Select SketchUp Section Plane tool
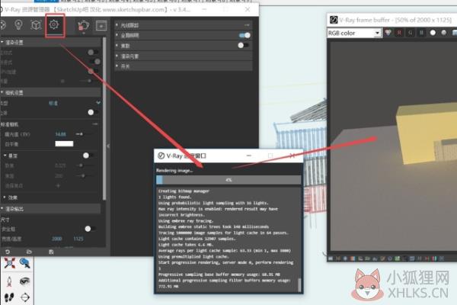The width and height of the screenshot is (457, 305). pos(25,297)
